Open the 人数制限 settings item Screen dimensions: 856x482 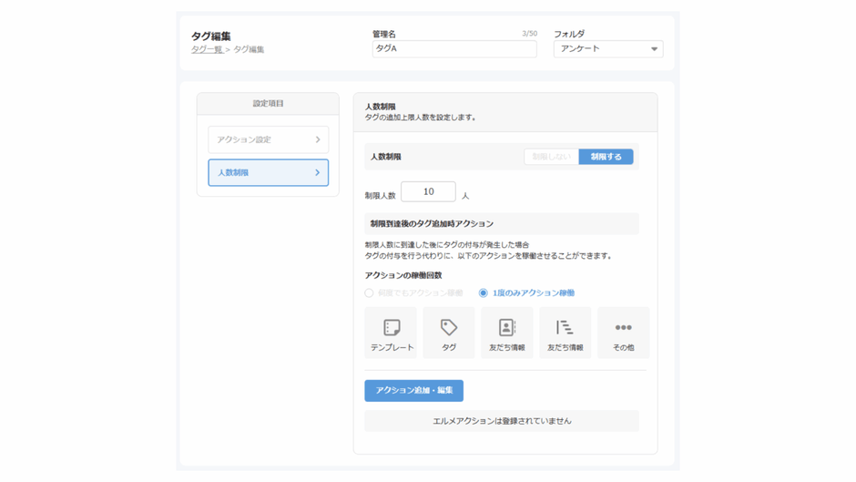coord(260,172)
